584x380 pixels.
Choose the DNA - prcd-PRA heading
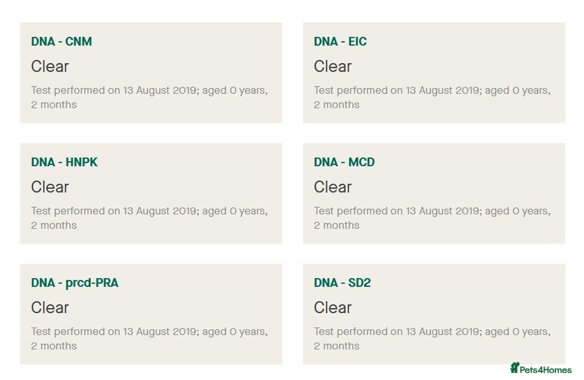pyautogui.click(x=75, y=283)
